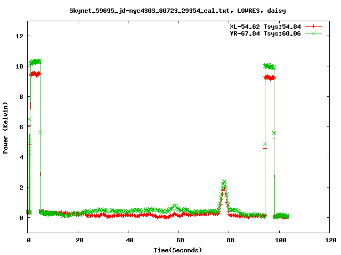Select the YR-67.84 Tsys:68.06 legend label
The width and height of the screenshot is (341, 255).
tap(265, 33)
